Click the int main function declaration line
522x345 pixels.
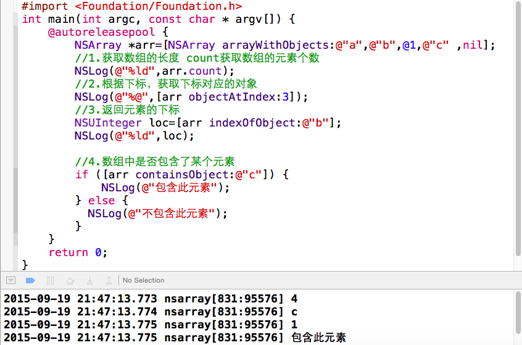click(x=159, y=19)
